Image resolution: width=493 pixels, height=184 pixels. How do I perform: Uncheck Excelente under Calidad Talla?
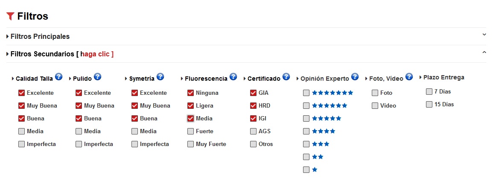point(21,93)
